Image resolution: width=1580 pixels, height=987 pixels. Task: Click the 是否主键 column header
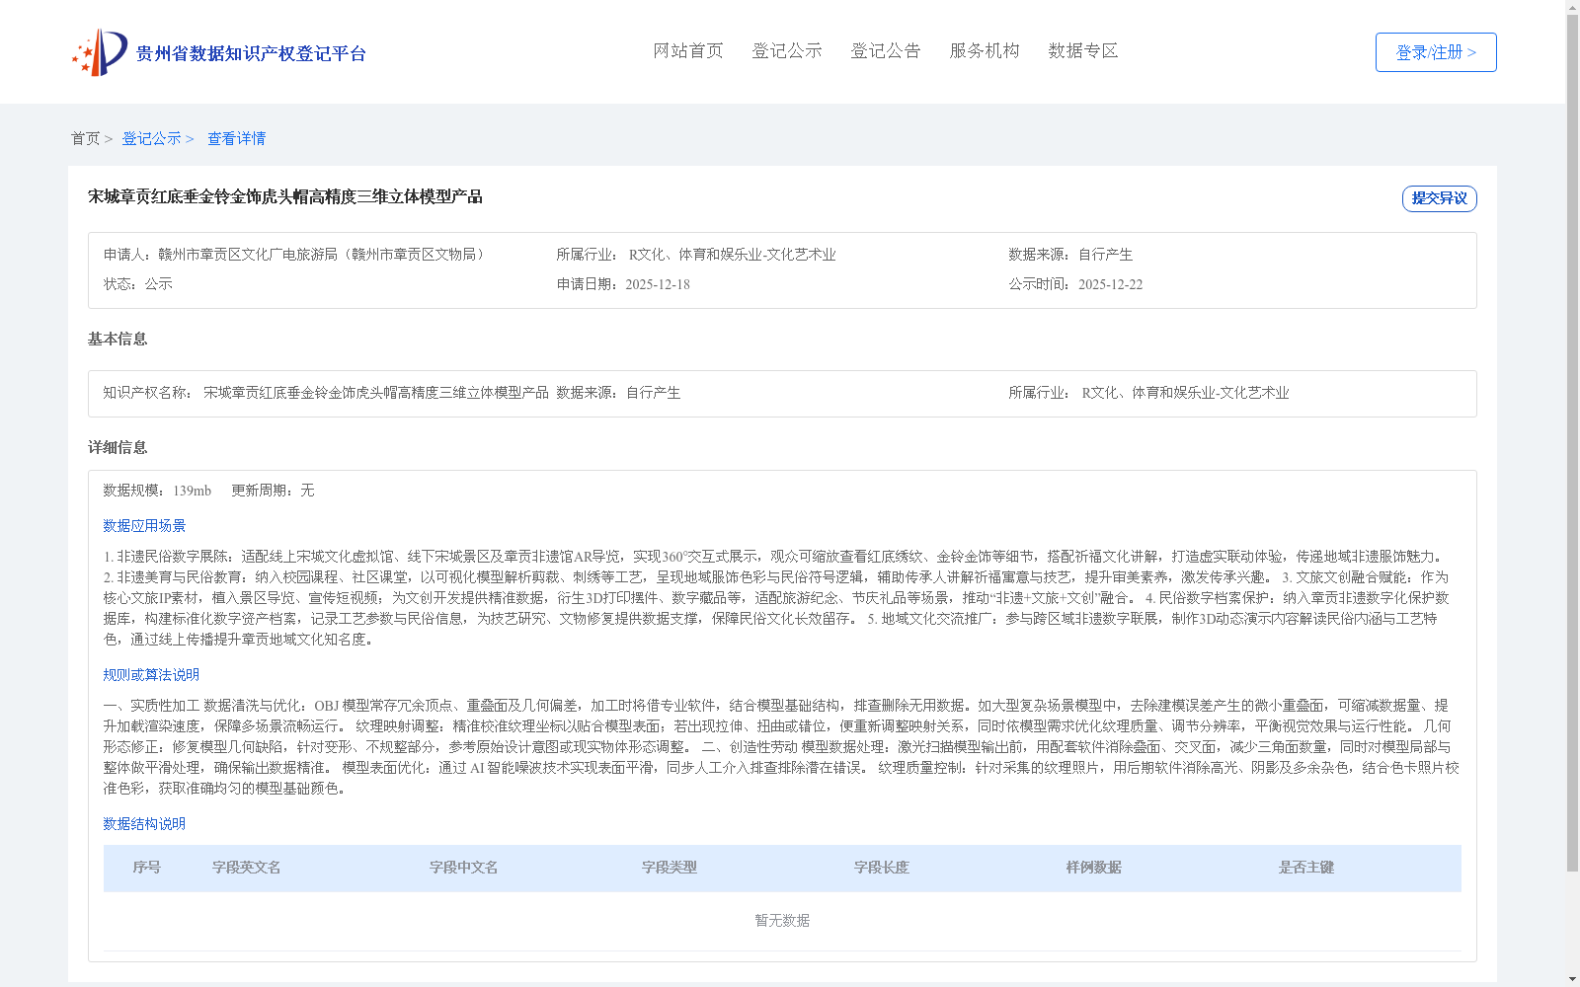pos(1305,868)
